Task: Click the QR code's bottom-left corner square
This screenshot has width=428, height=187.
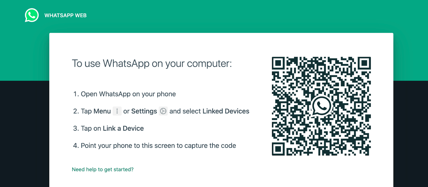Action: click(x=278, y=149)
